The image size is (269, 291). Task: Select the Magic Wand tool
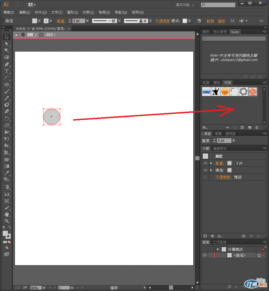pyautogui.click(x=7, y=50)
